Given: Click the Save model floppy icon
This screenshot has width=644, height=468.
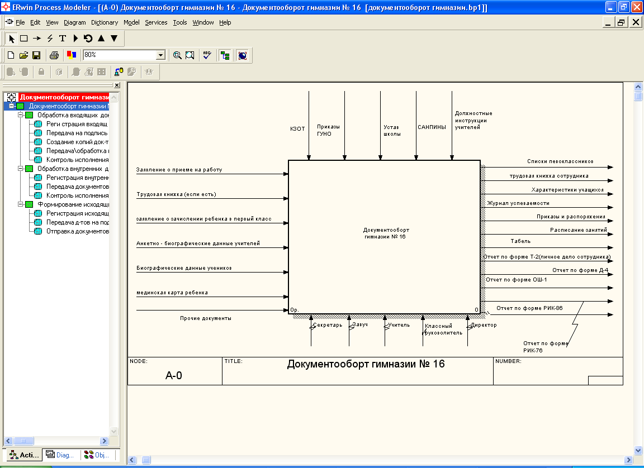Looking at the screenshot, I should pyautogui.click(x=36, y=55).
